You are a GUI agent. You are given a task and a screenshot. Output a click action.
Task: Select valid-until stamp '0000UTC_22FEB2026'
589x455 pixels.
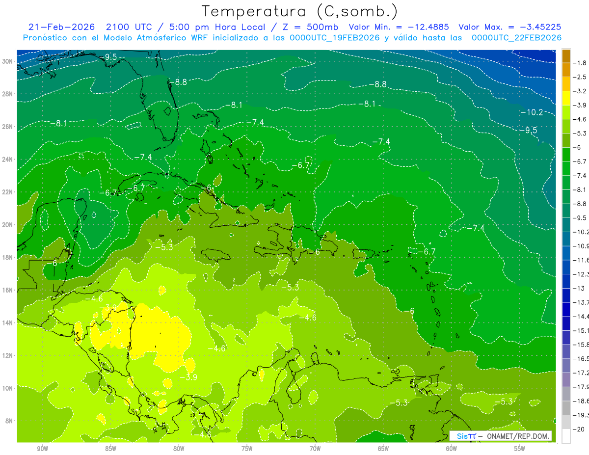(x=516, y=38)
